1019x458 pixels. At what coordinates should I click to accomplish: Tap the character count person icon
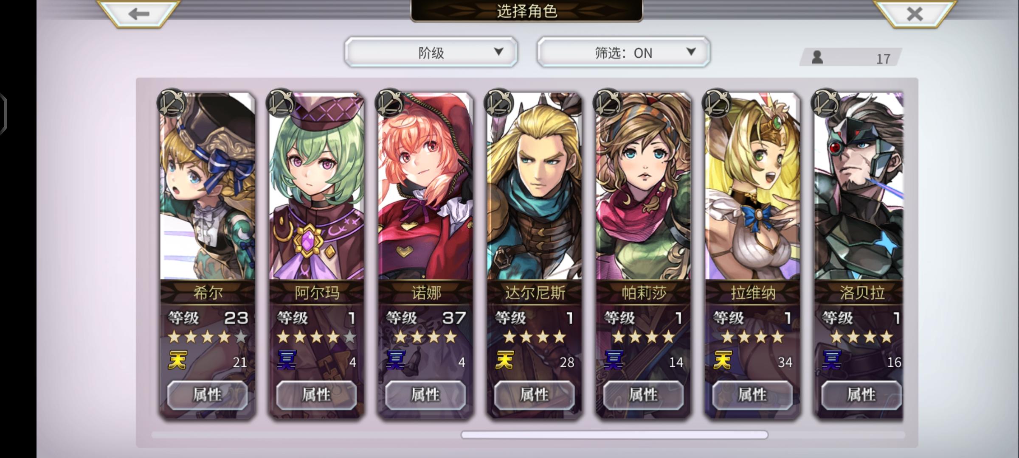tap(817, 57)
